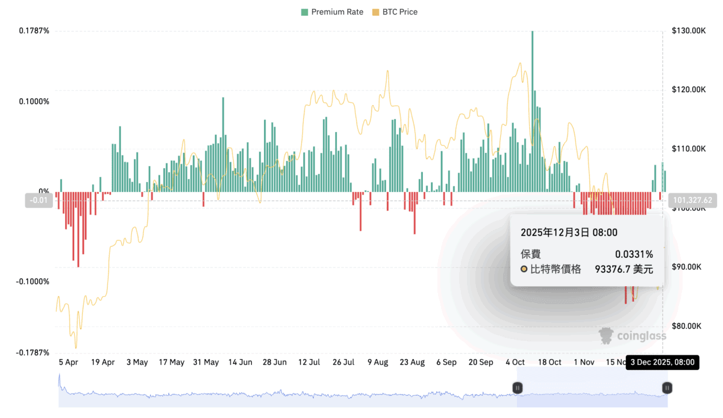Click the spike at navigator's far left
The width and height of the screenshot is (723, 418).
tap(59, 379)
